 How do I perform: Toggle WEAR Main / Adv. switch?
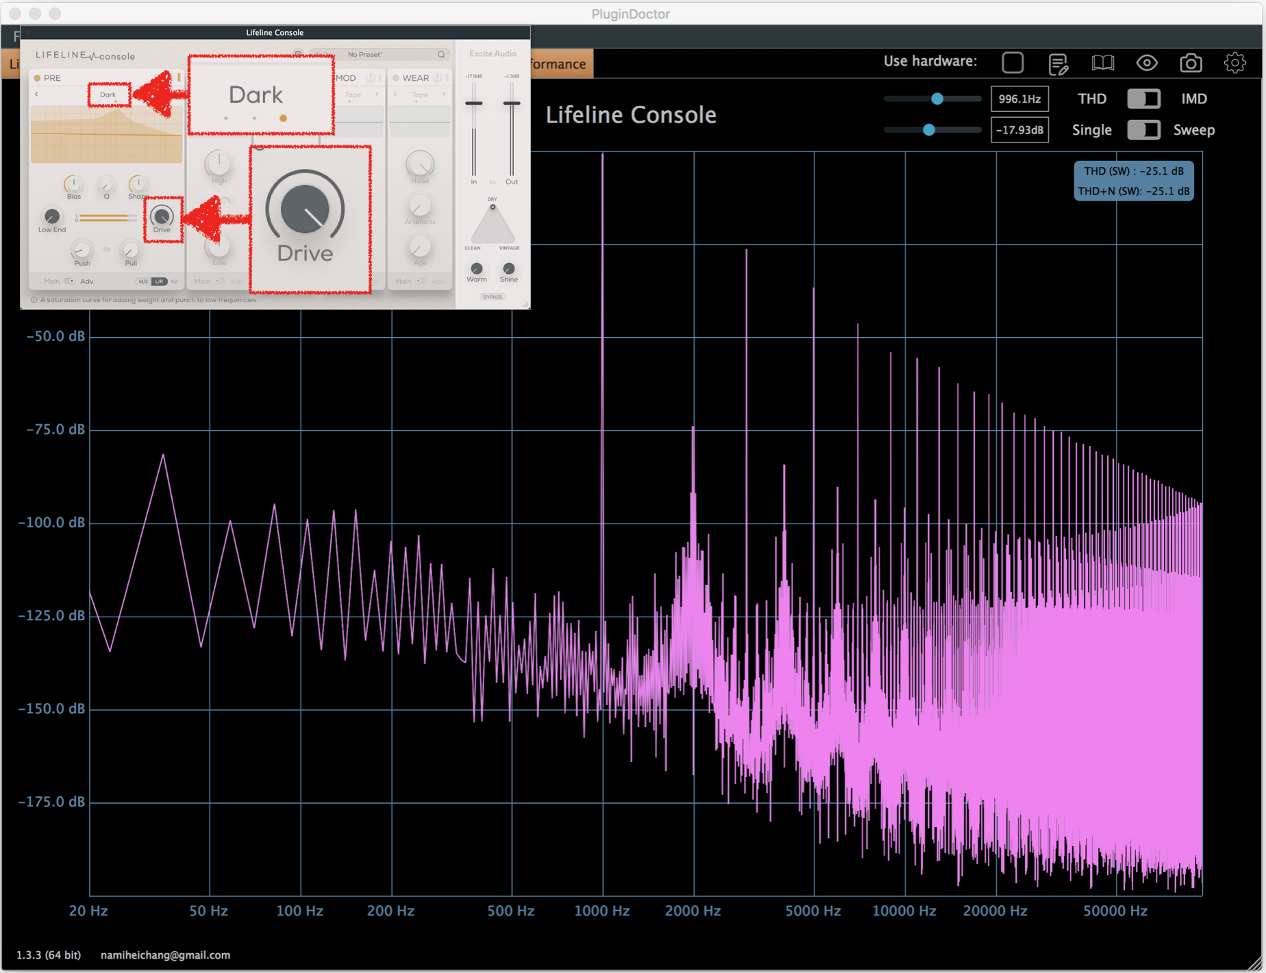(421, 281)
